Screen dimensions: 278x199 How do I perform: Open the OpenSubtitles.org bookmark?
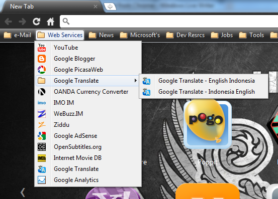(x=88, y=147)
